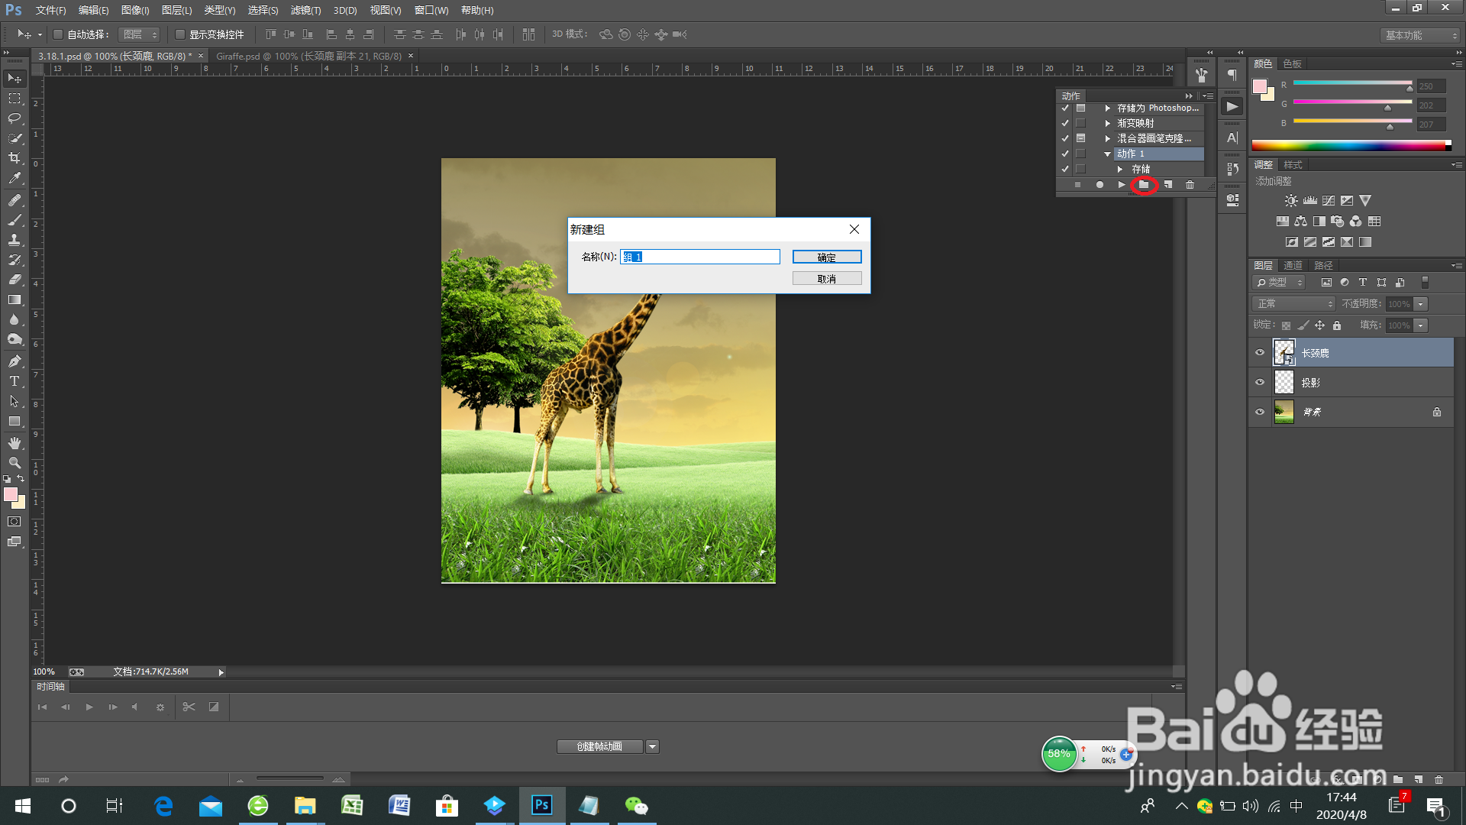Click create new set folder icon

pos(1144,185)
